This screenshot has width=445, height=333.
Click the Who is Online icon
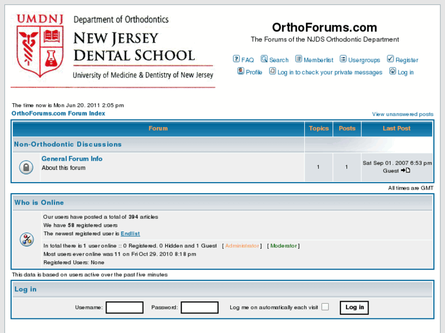pos(27,240)
